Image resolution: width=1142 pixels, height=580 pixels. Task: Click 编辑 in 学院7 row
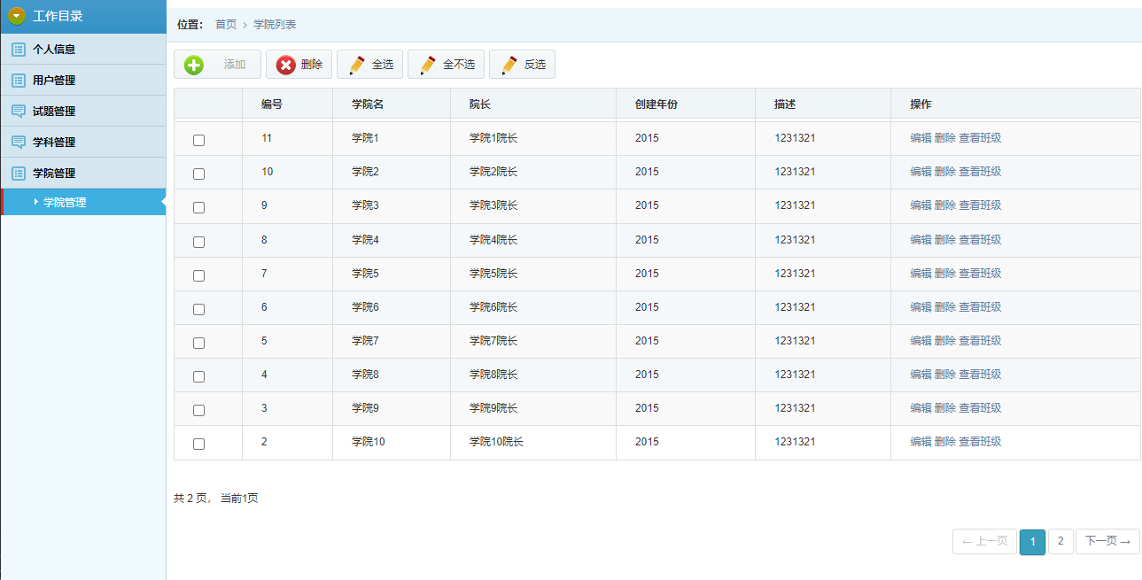[x=921, y=341]
